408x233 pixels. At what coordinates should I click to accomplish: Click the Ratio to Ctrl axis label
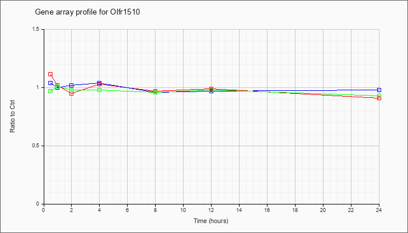[12, 116]
